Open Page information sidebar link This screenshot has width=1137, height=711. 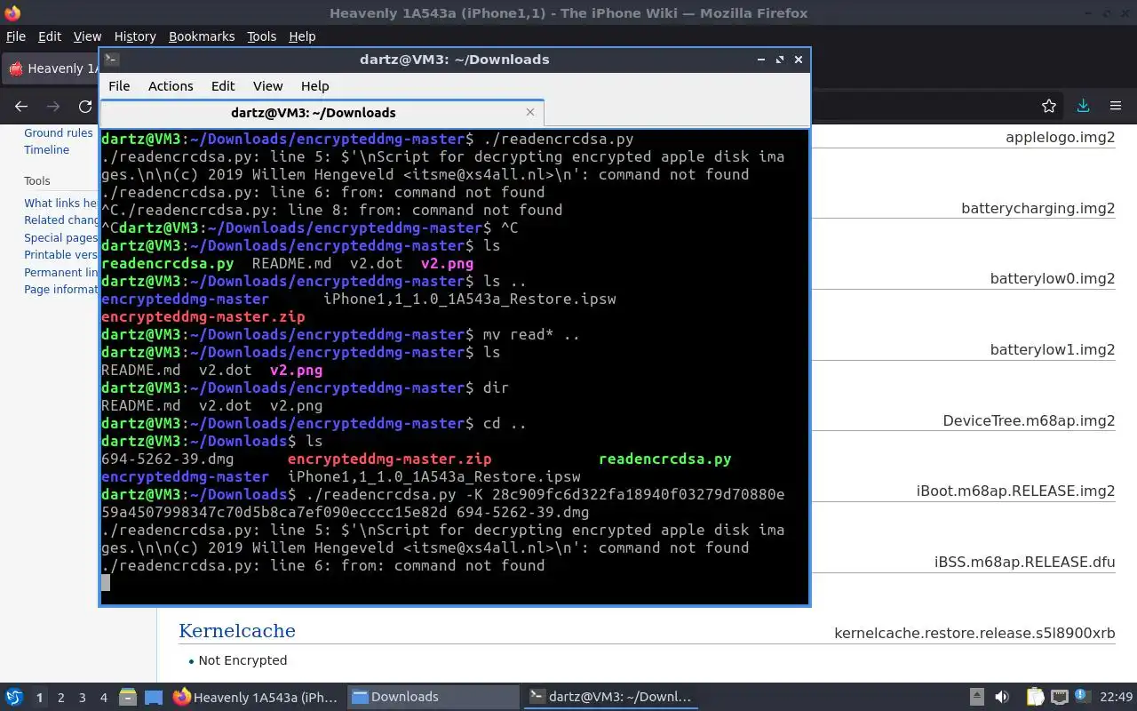click(x=60, y=289)
